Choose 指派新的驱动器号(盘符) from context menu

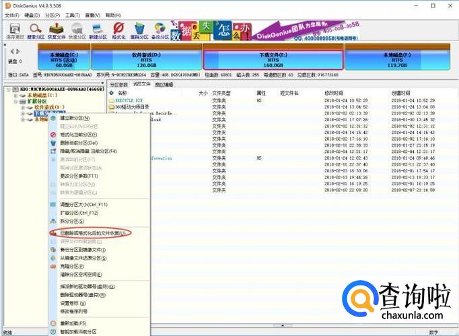tap(87, 286)
